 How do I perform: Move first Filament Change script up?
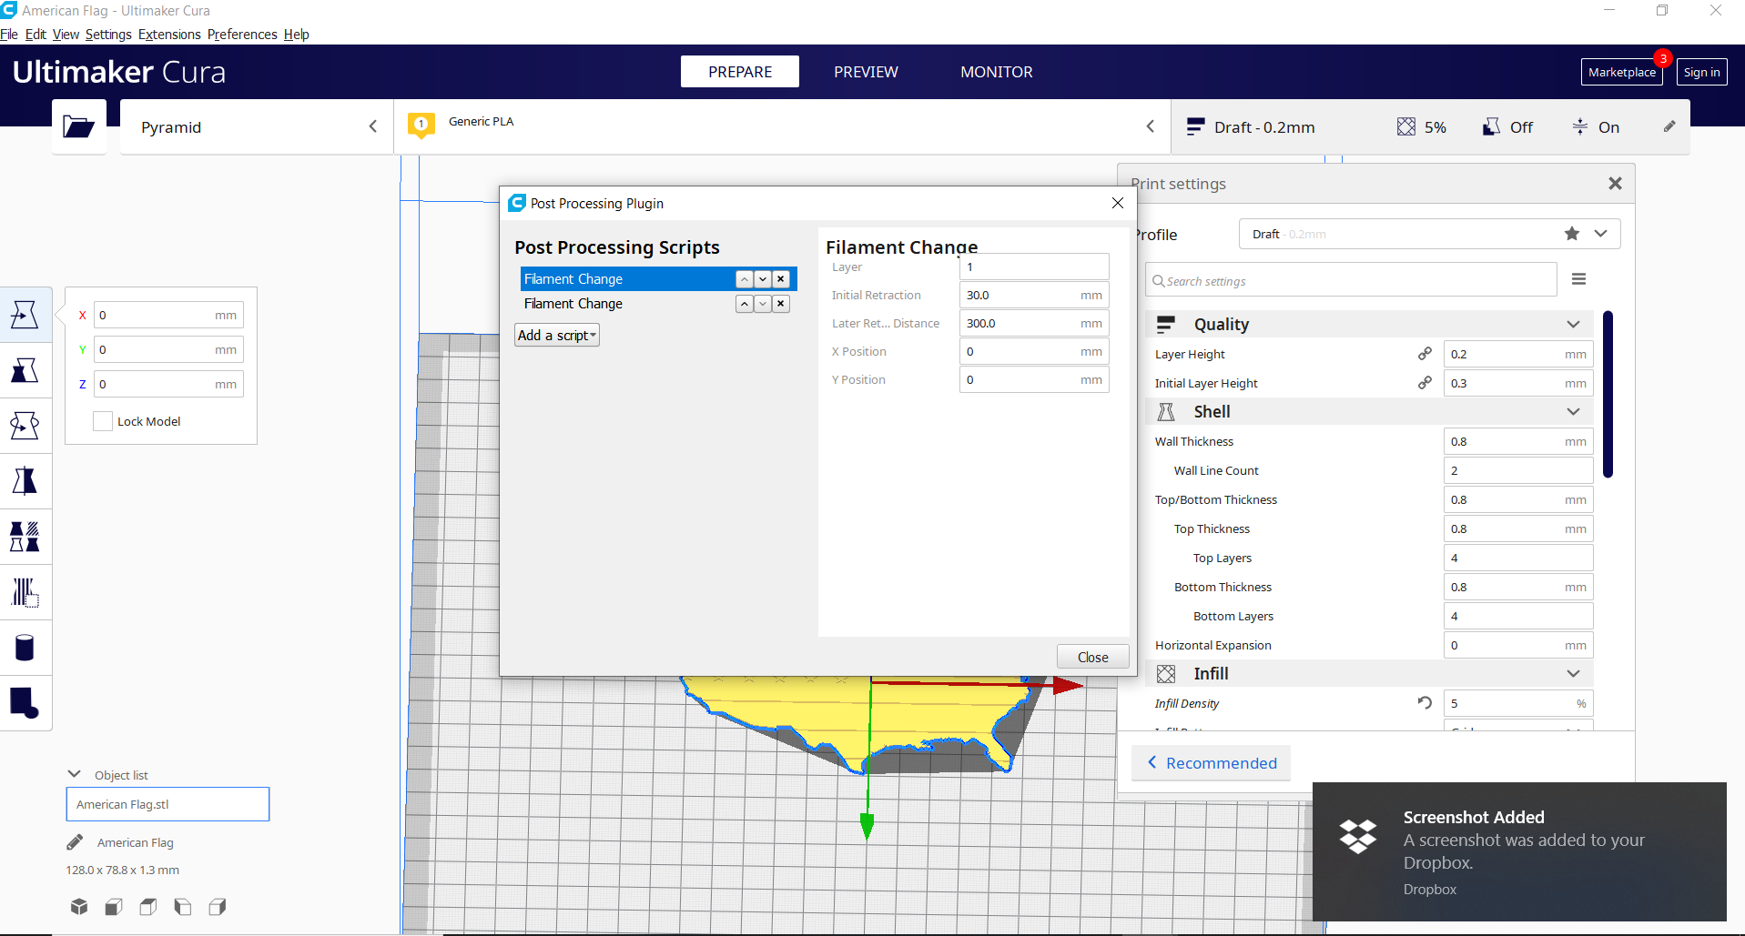[x=745, y=279]
